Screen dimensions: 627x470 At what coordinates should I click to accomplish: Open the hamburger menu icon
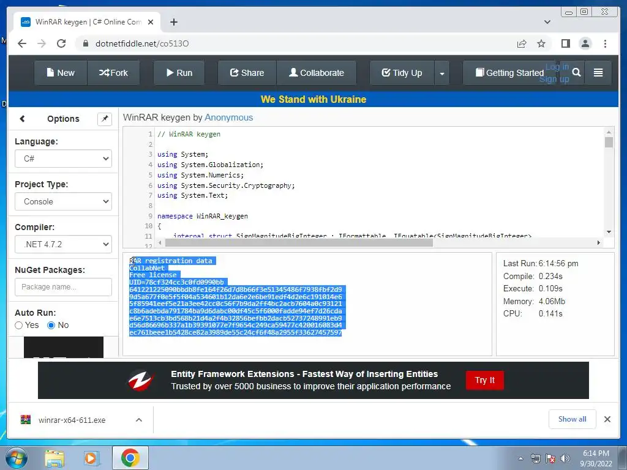(598, 72)
